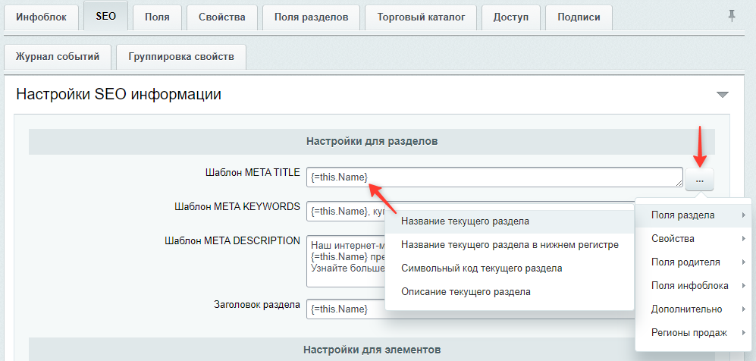Click the Заголовок раздела label
Screen dimensions: 756x361
(257, 305)
